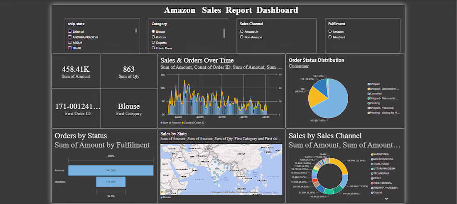The width and height of the screenshot is (457, 204).
Task: Click the DELHI legend entry
Action: tap(376, 178)
